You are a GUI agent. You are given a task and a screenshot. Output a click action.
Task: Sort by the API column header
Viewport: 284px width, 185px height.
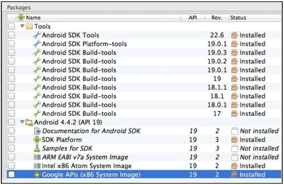pyautogui.click(x=193, y=18)
